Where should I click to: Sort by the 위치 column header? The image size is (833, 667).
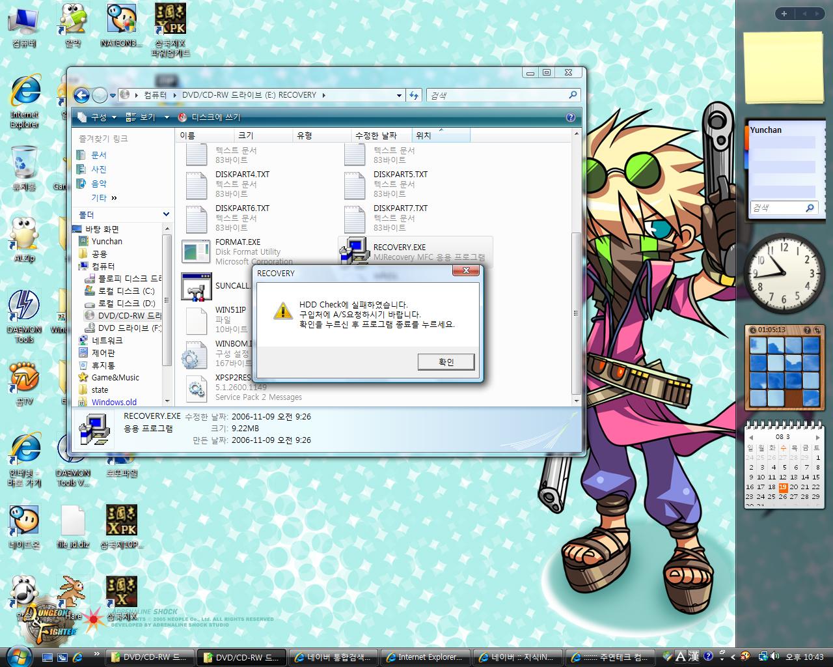click(441, 135)
